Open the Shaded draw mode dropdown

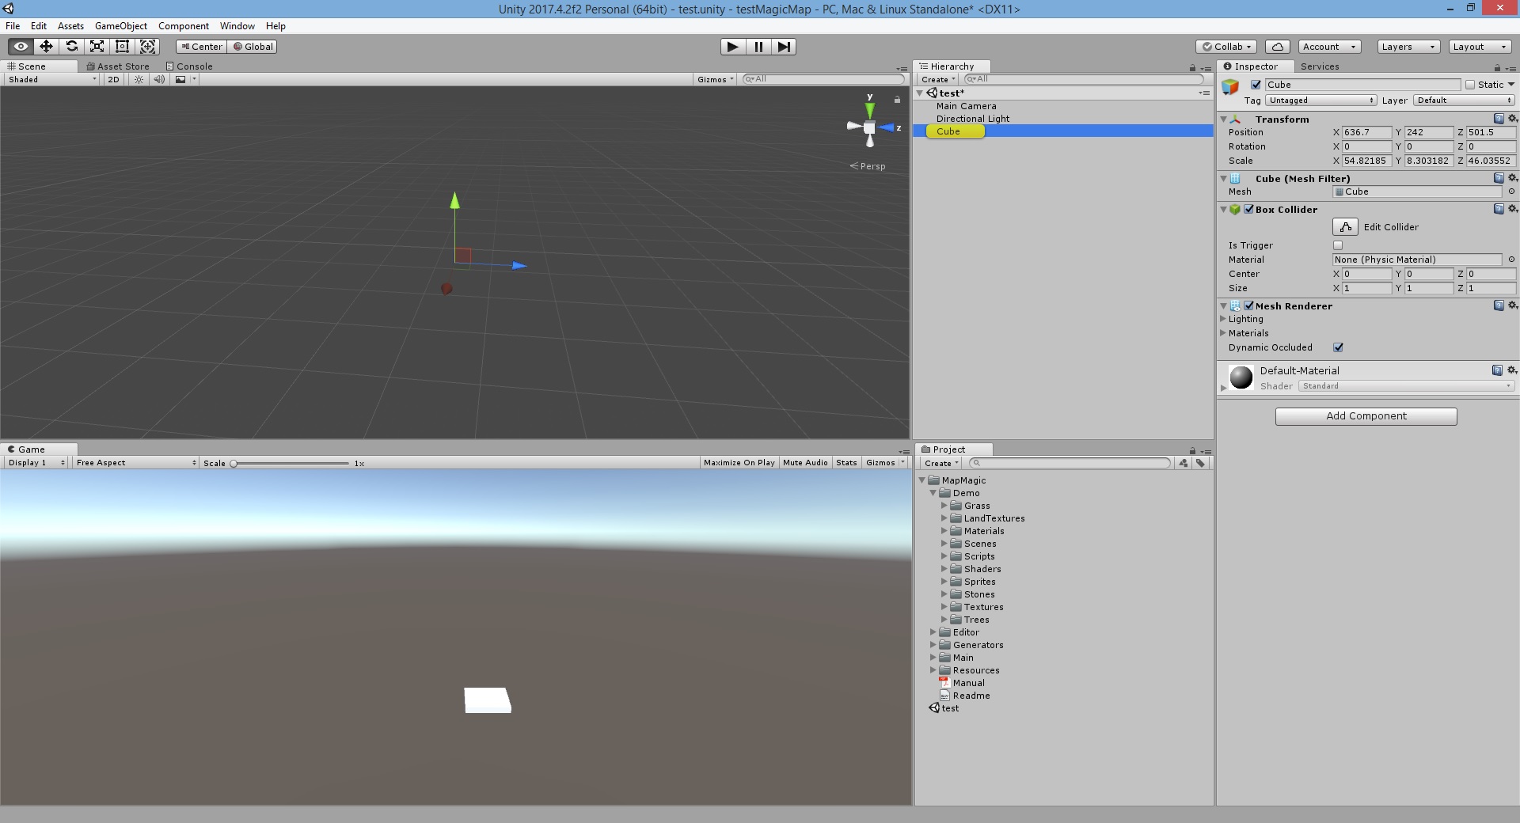pos(51,79)
